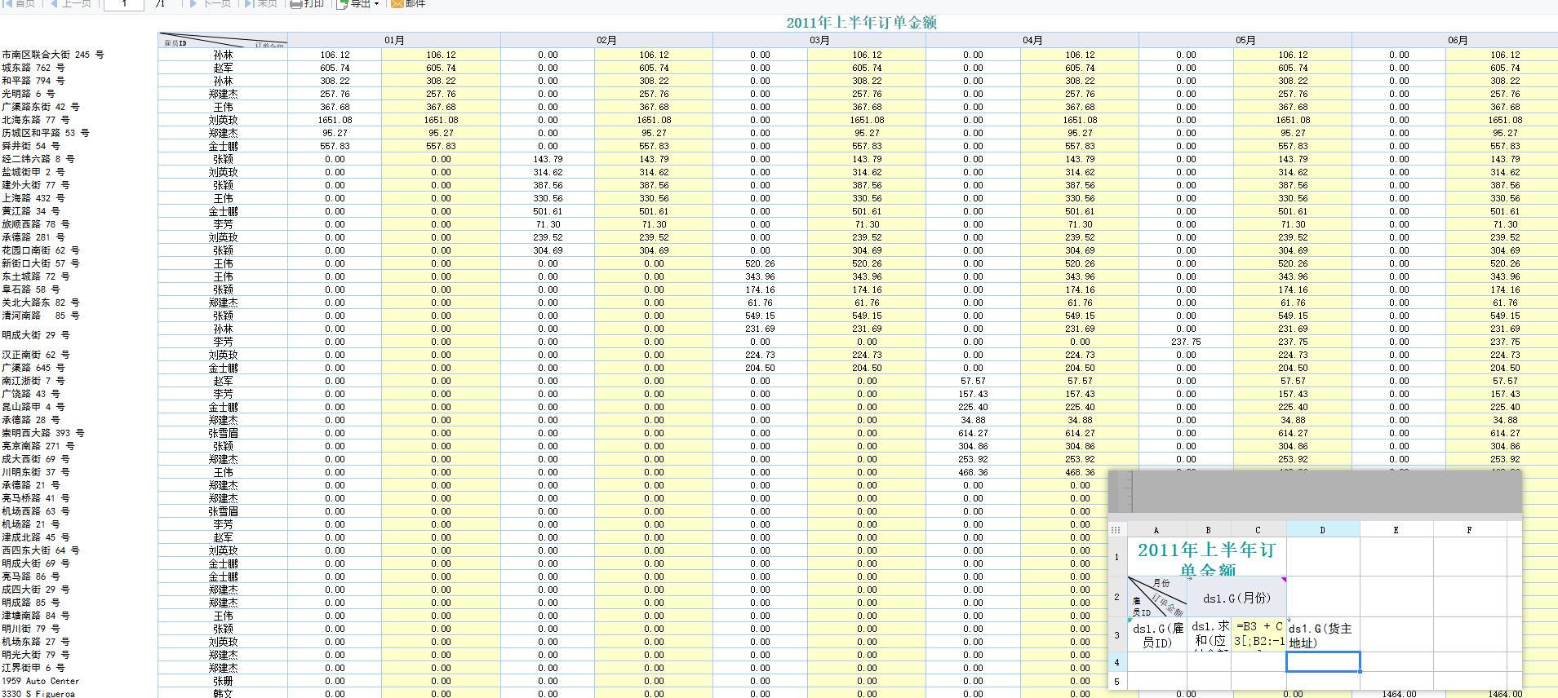The image size is (1558, 698).
Task: Select row 2 header in designer grid
Action: pyautogui.click(x=1116, y=597)
